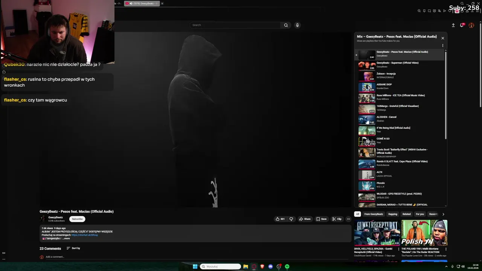Open browser tab search magnifier
Screen dimensions: 482x271
coord(462,3)
